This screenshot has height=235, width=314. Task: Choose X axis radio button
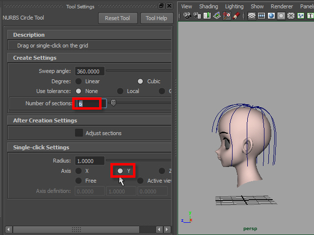pyautogui.click(x=78, y=171)
